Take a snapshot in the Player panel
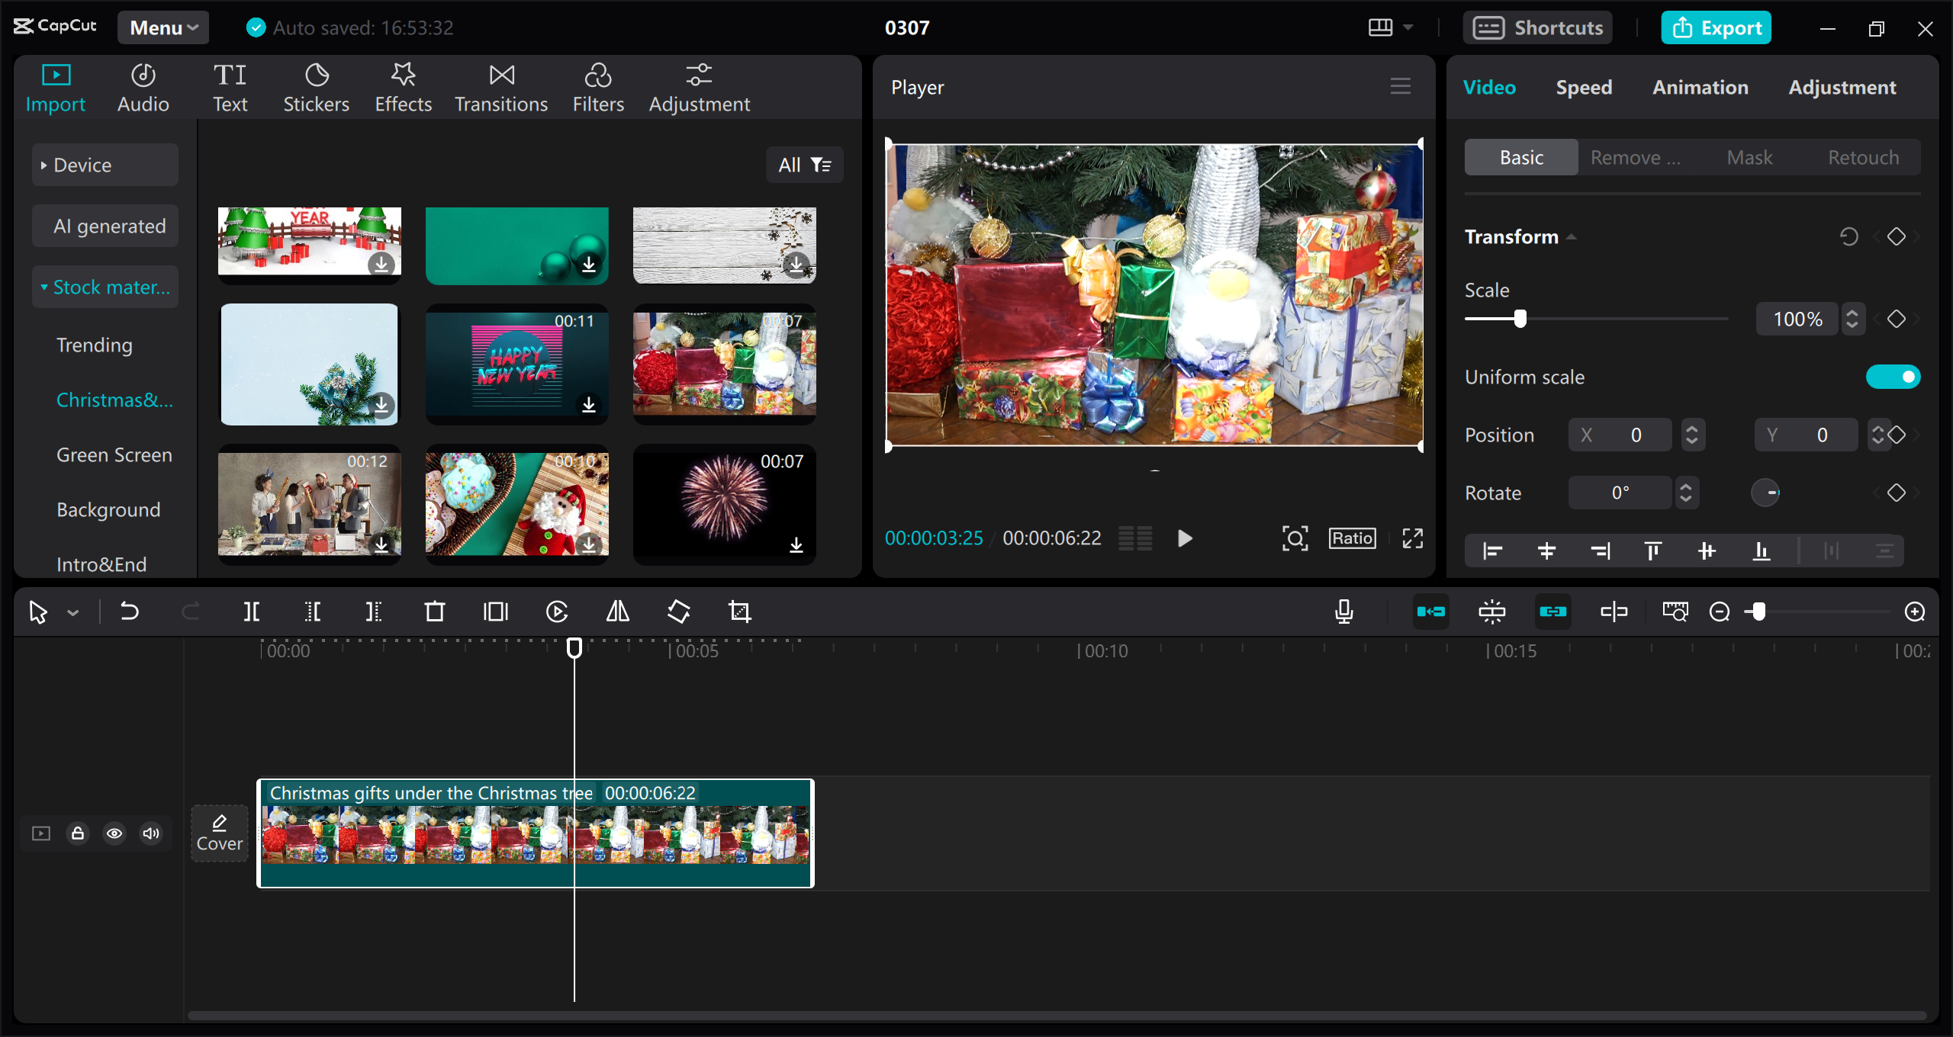Viewport: 1953px width, 1037px height. coord(1295,538)
